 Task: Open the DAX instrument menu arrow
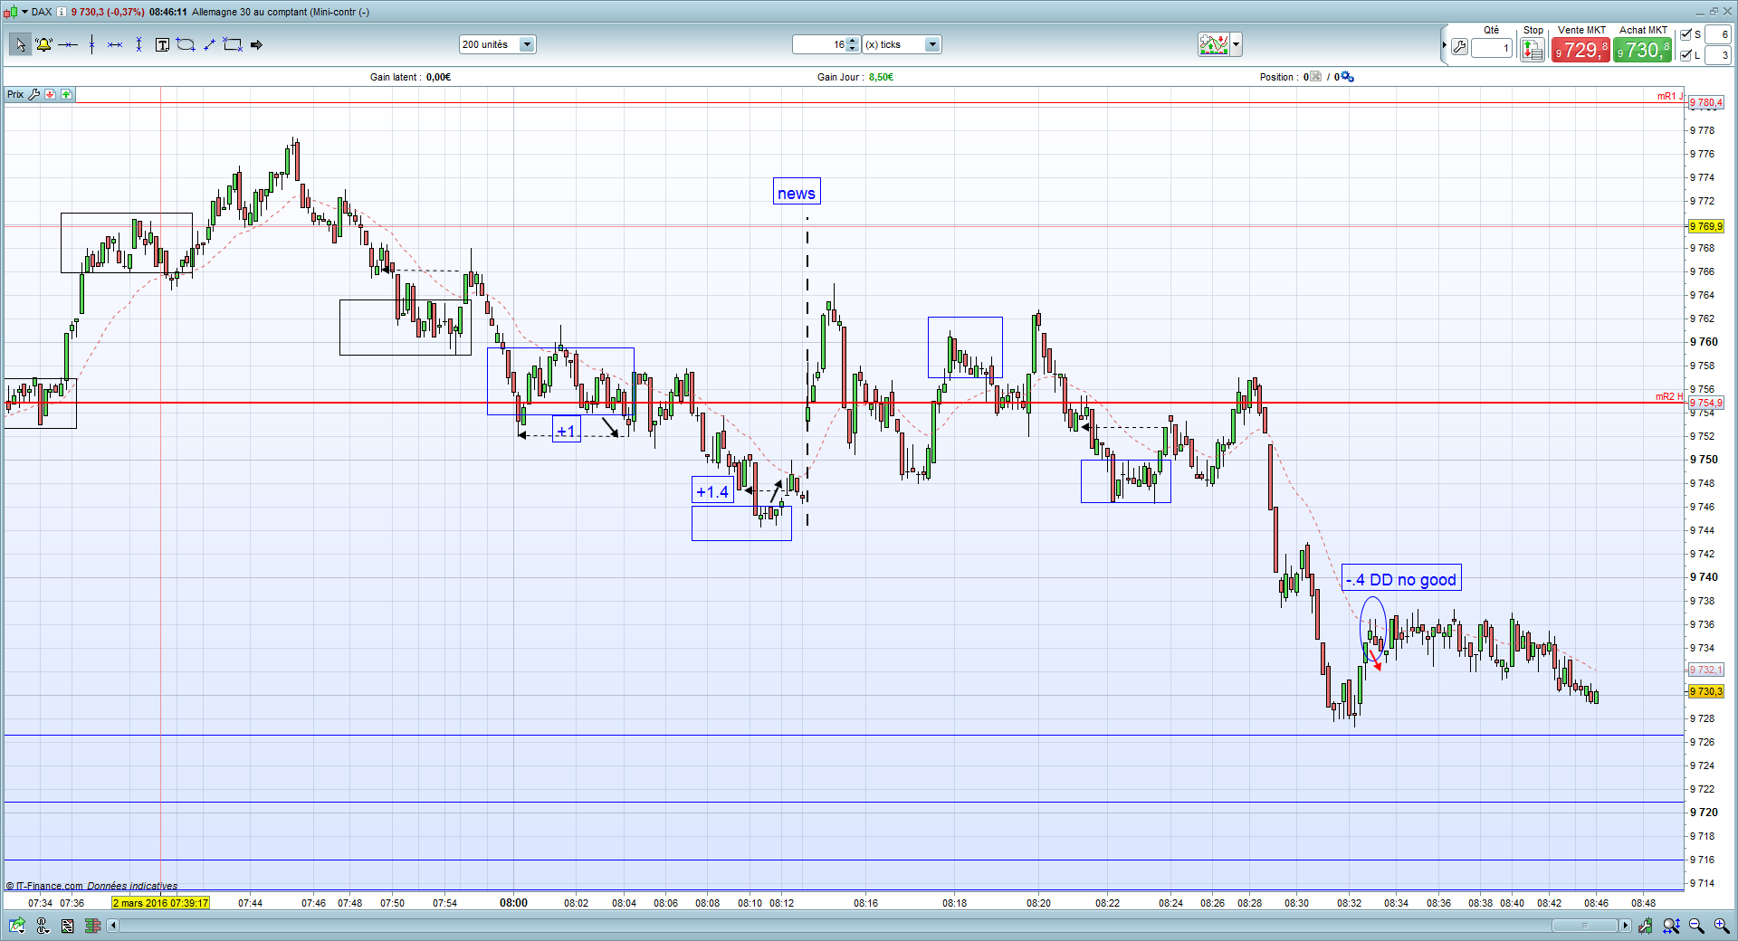pyautogui.click(x=24, y=12)
